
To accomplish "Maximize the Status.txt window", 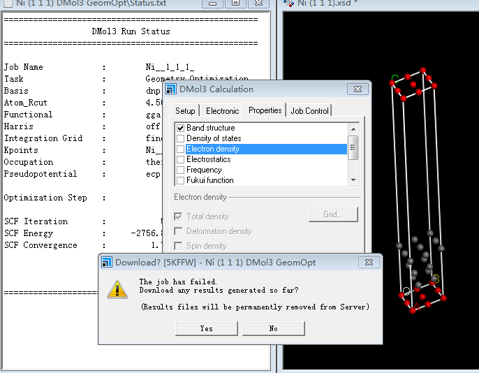I will click(235, 3).
